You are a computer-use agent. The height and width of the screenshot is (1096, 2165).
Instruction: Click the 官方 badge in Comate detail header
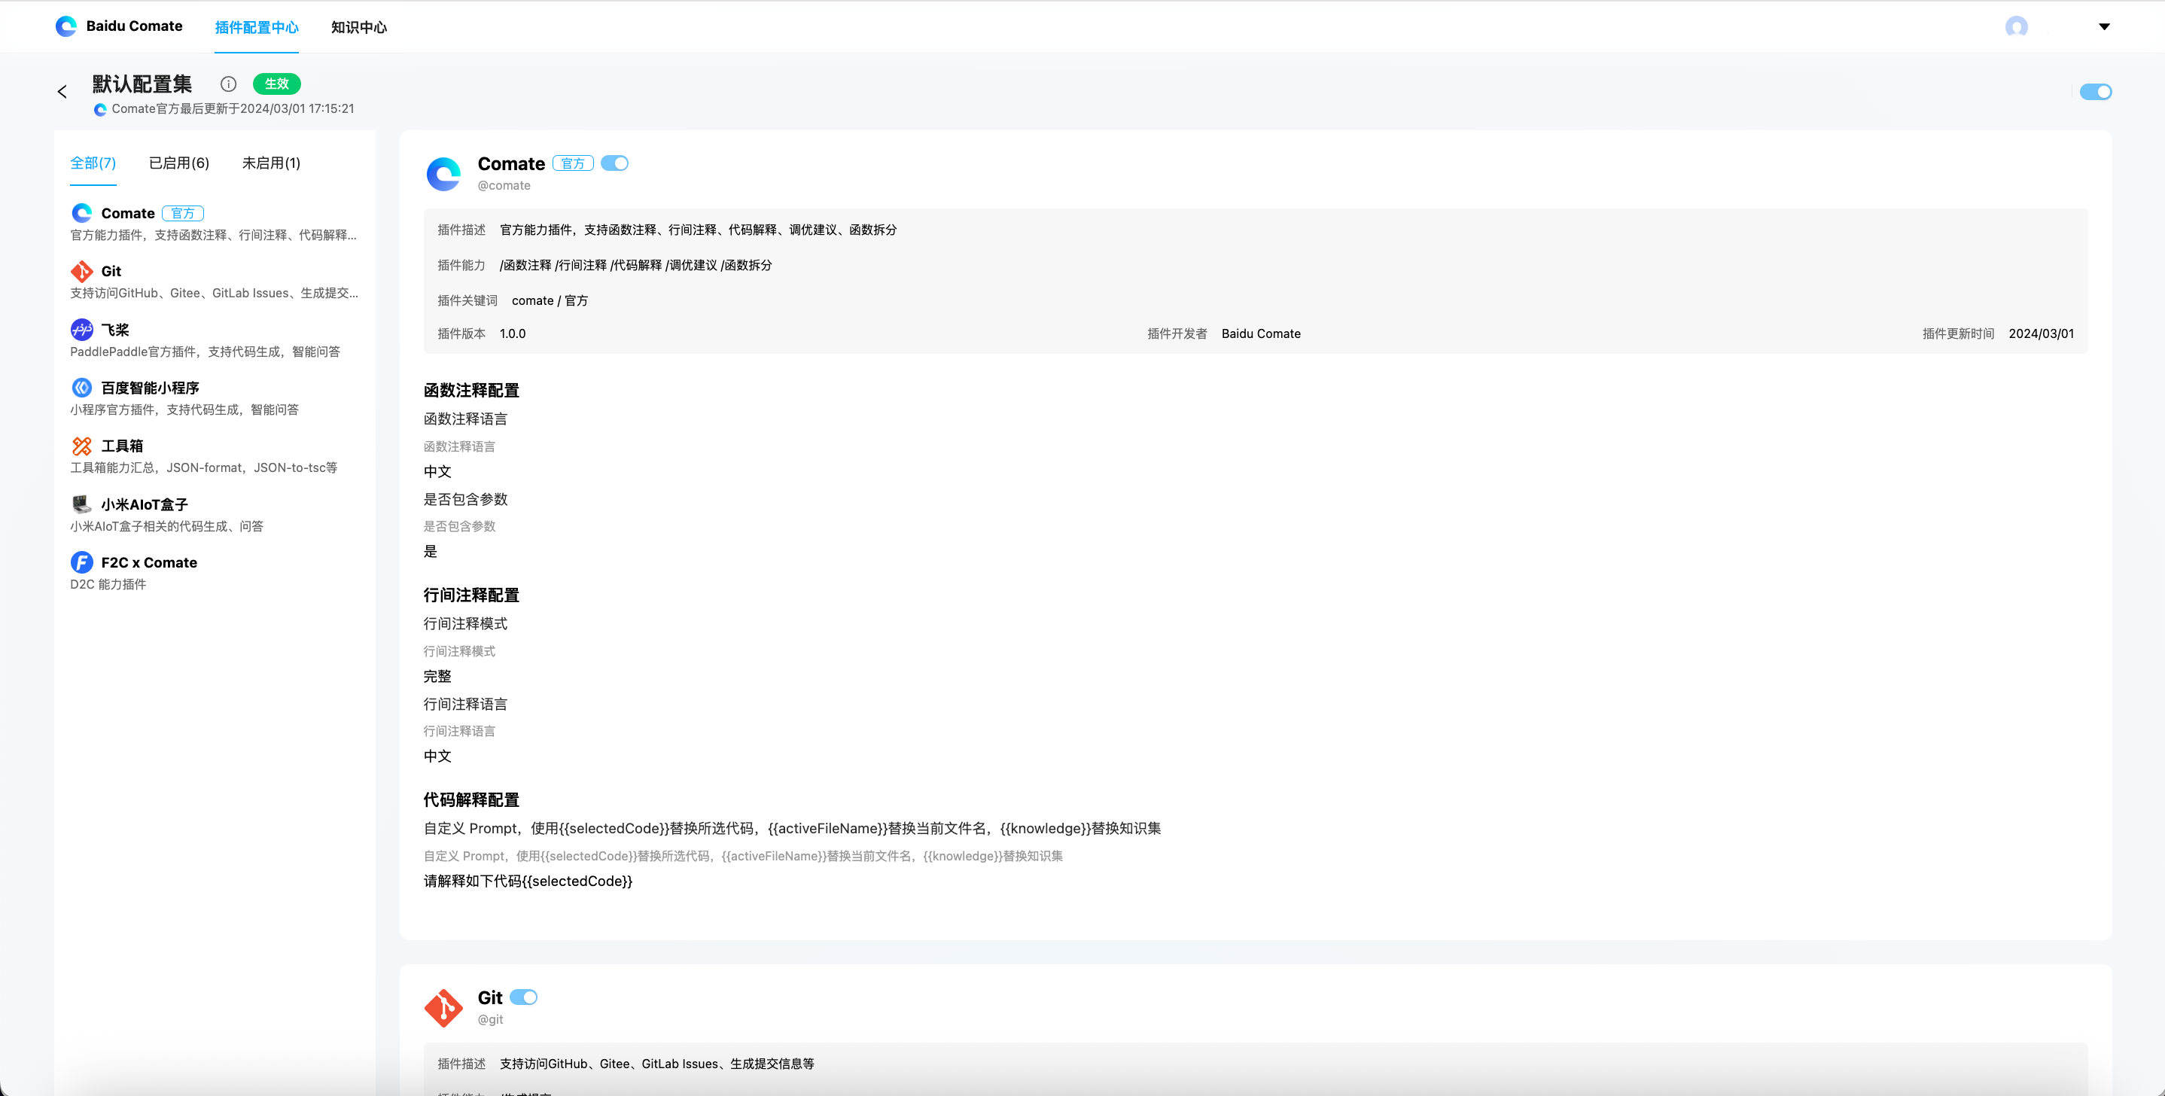573,164
